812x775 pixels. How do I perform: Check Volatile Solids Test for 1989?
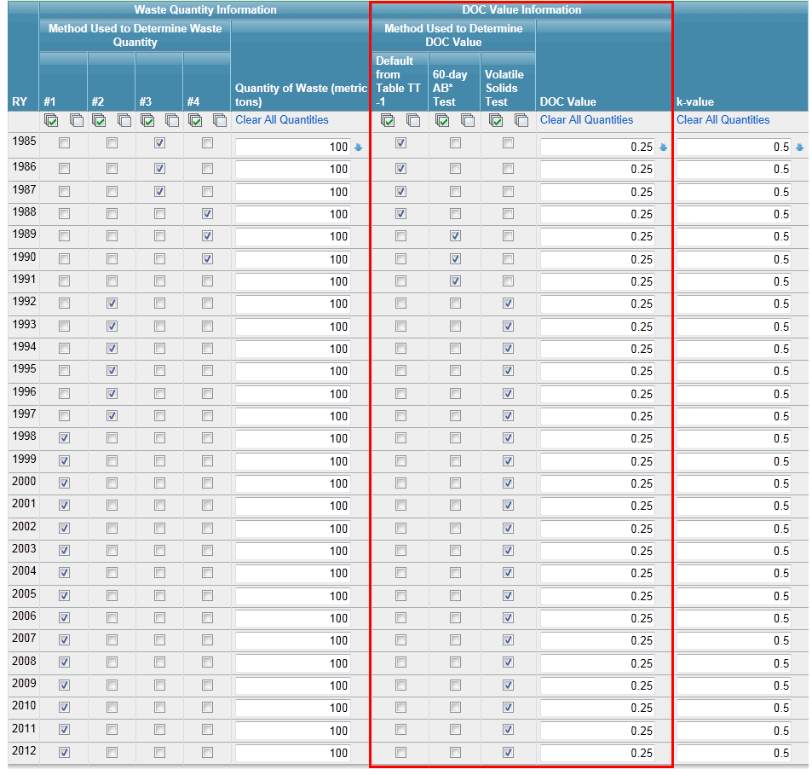tap(508, 235)
